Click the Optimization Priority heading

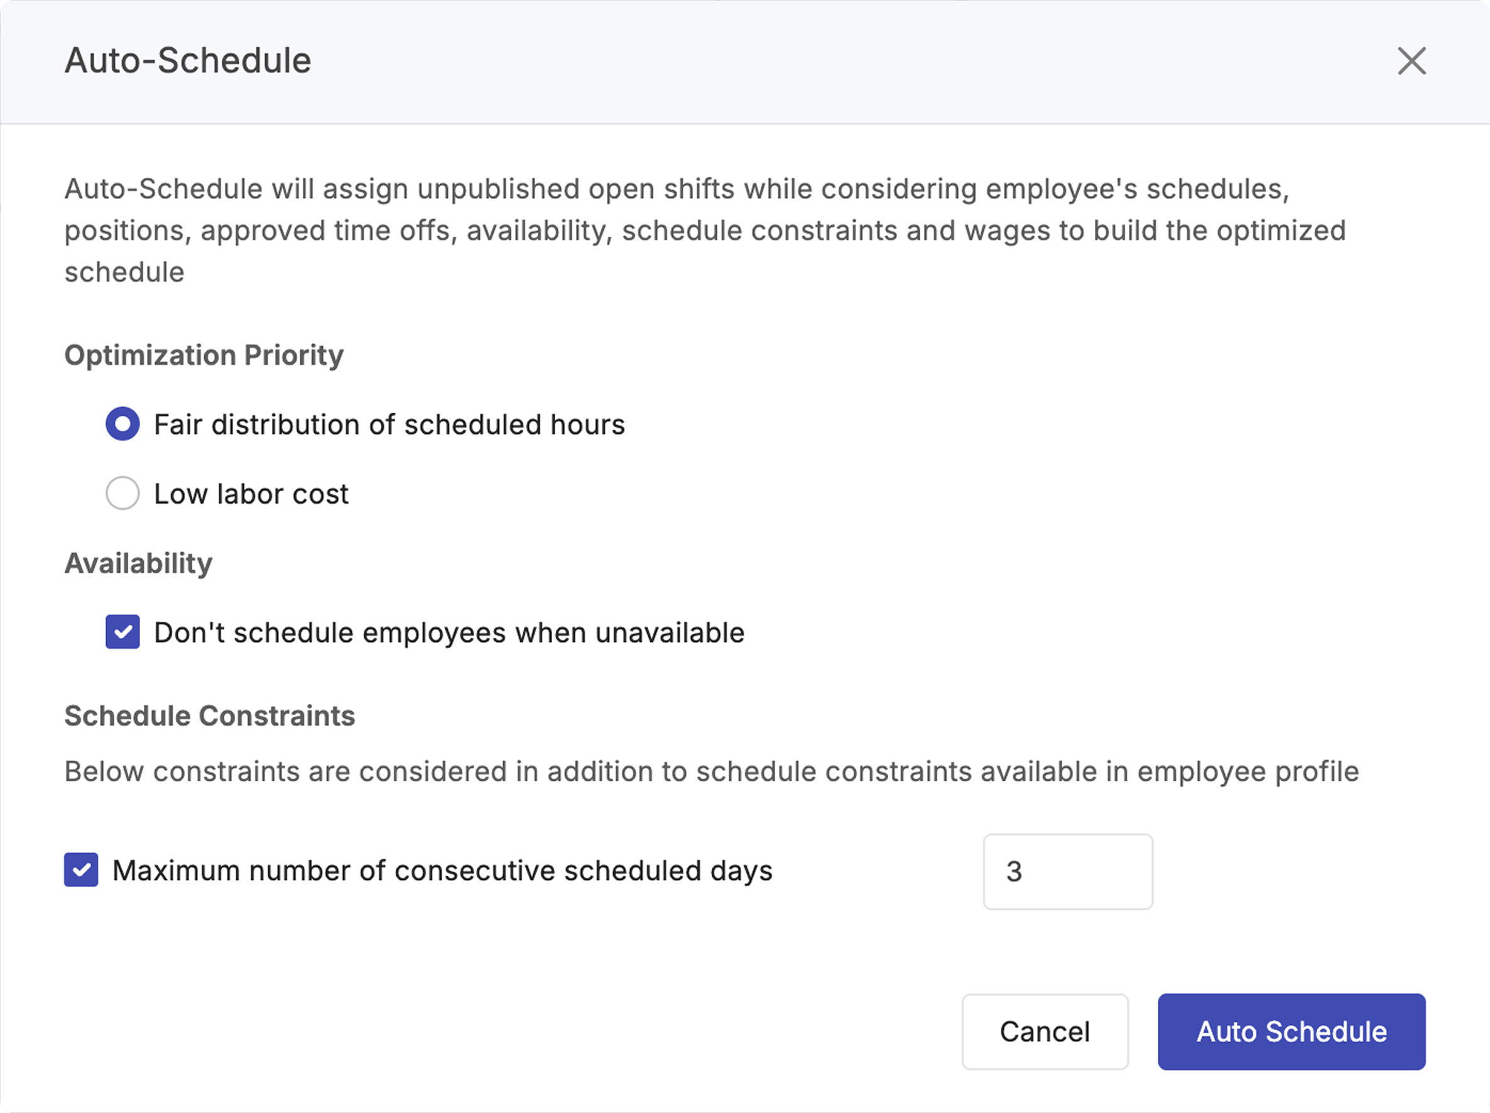(204, 355)
